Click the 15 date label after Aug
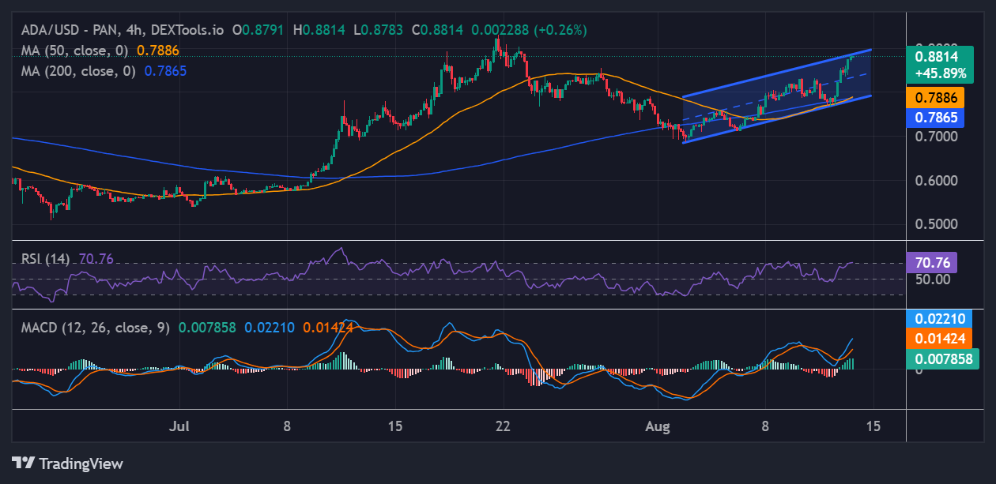This screenshot has height=484, width=996. pos(873,426)
